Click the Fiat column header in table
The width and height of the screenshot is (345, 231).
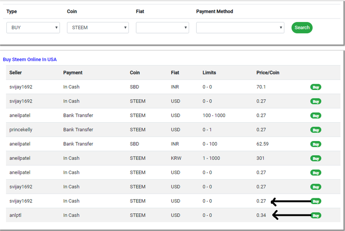coord(175,73)
